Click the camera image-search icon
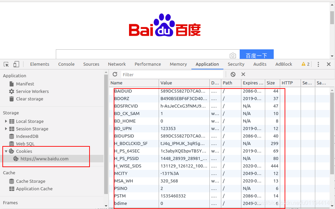335x209 pixels. tap(233, 55)
